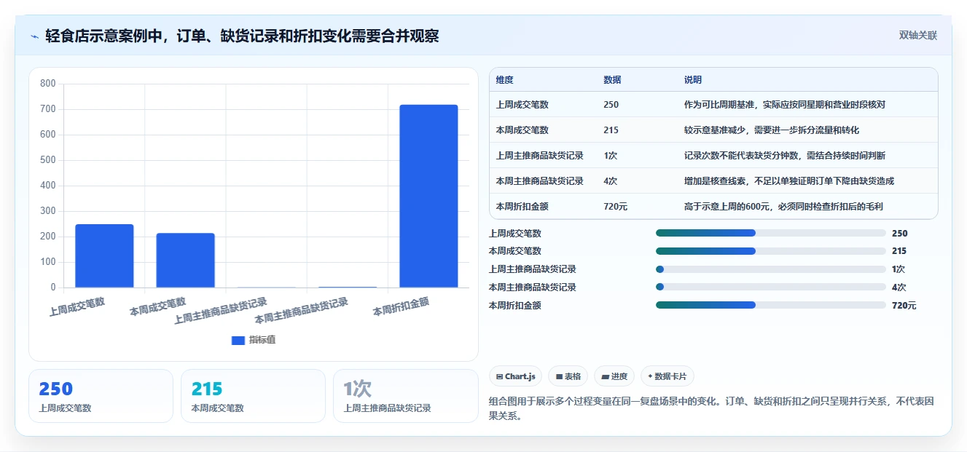The image size is (967, 452).
Task: Click table value 1次
Action: tap(610, 156)
